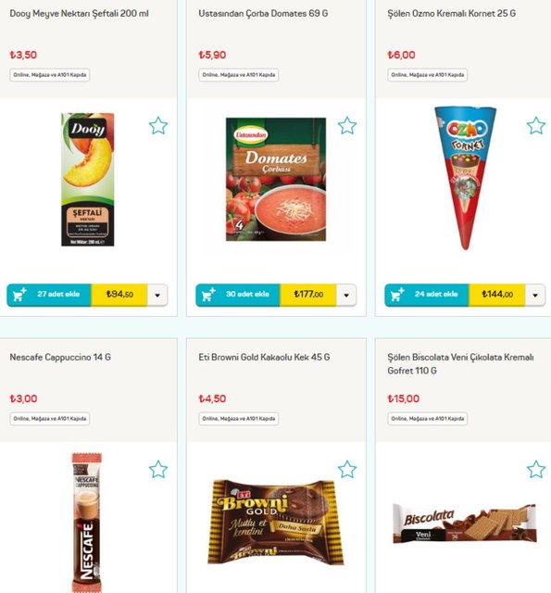Add 27 adet of Dooy nectar
Screen dimensions: 551x593
pos(49,295)
